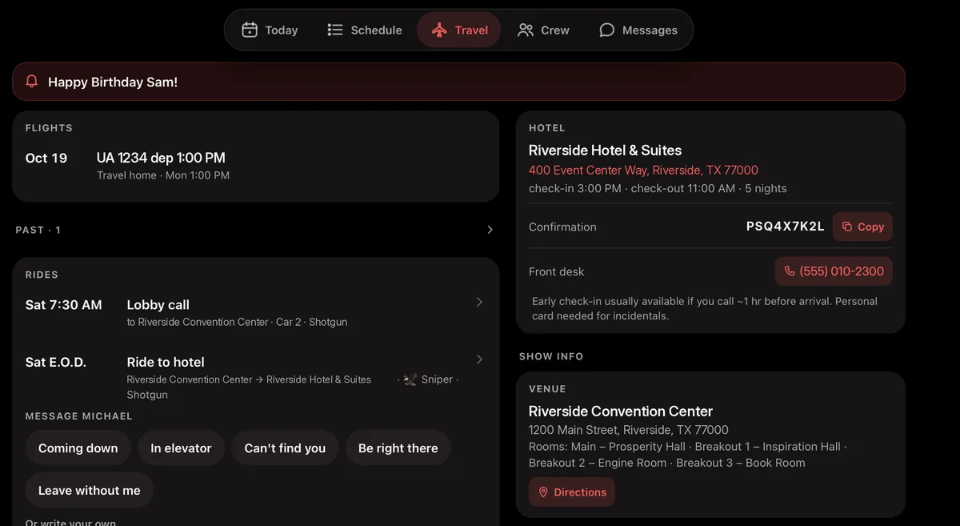Screen dimensions: 960x526
Task: Send the 'Be right there' quick message
Action: 398,448
